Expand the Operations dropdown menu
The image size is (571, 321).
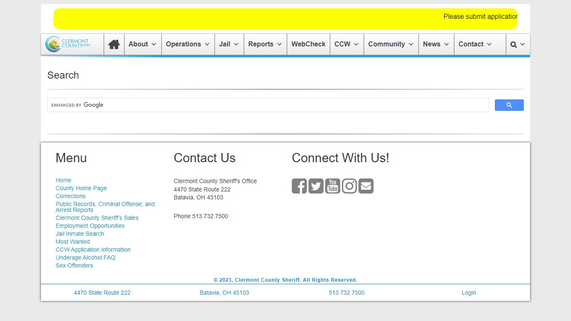click(x=188, y=44)
